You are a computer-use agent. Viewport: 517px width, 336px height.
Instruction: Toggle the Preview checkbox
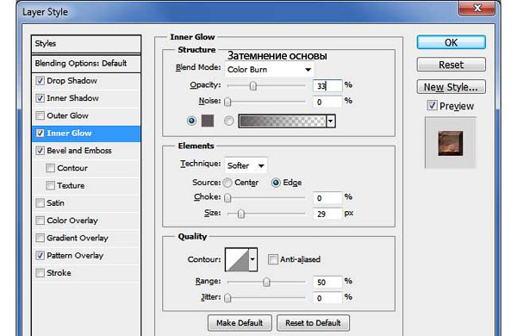(x=432, y=105)
